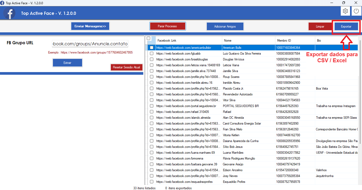The image size is (362, 190).
Task: Click the Facebook logo in the header
Action: click(x=9, y=13)
